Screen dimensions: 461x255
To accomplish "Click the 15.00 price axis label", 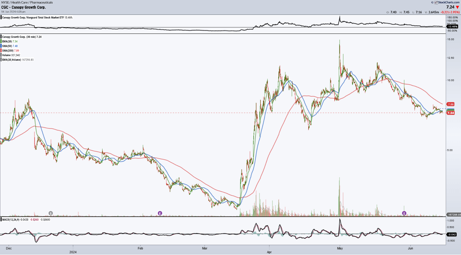I will click(451, 39).
